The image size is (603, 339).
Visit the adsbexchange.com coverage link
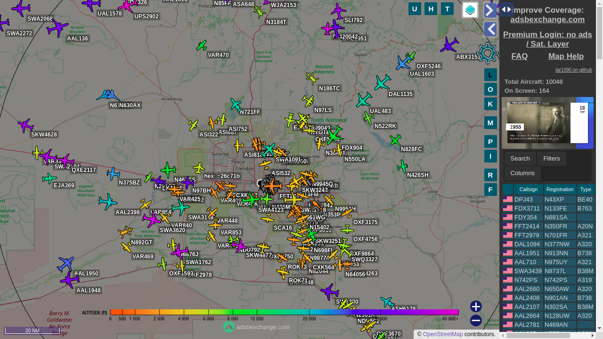[x=547, y=19]
